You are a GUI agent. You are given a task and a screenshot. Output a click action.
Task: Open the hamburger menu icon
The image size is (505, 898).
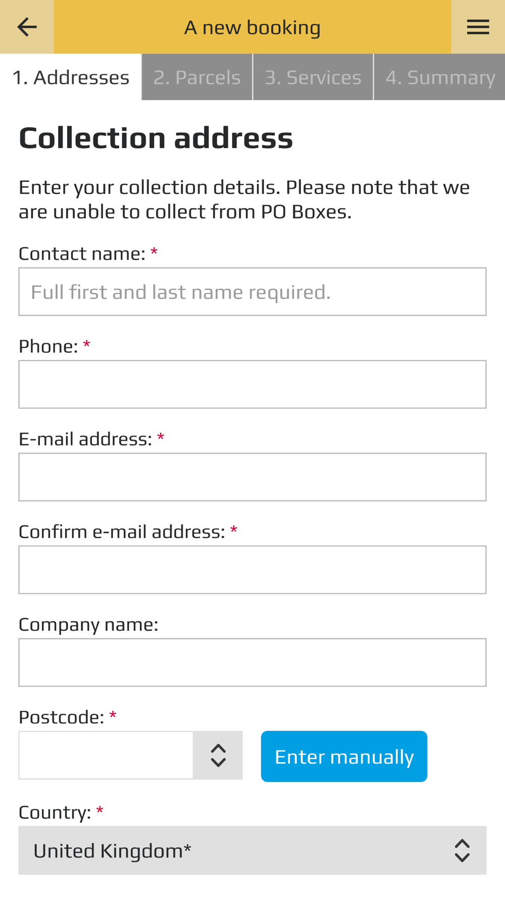(478, 27)
